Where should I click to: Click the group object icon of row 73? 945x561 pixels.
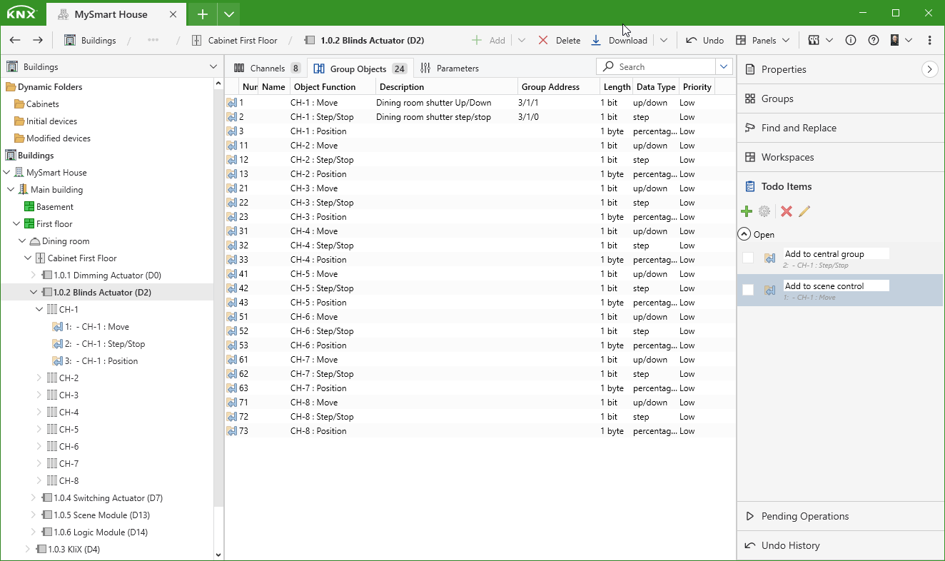tap(232, 431)
